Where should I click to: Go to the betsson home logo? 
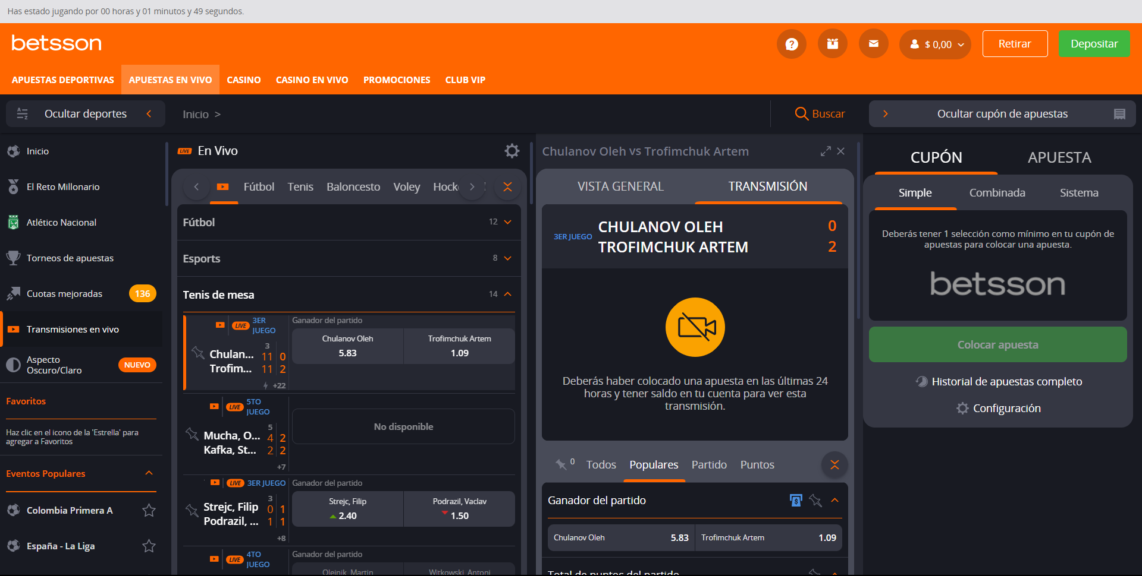click(x=57, y=43)
